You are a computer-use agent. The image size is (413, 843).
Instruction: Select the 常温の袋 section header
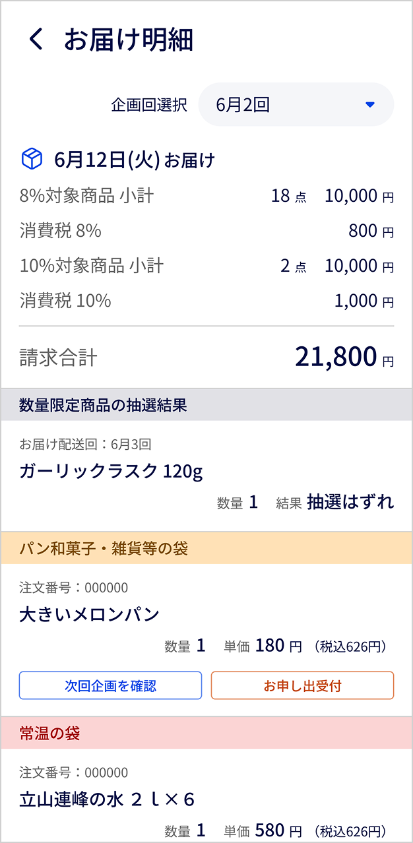tap(206, 733)
